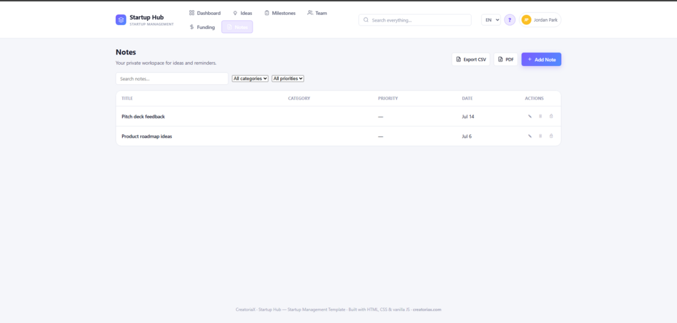
Task: Click the ACTIONS column header
Action: point(534,98)
